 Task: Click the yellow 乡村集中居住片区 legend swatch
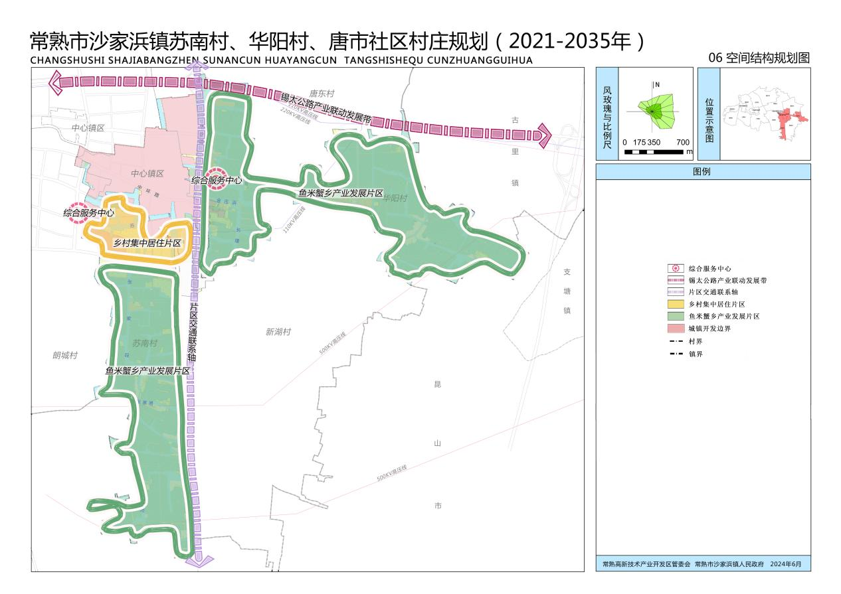676,305
